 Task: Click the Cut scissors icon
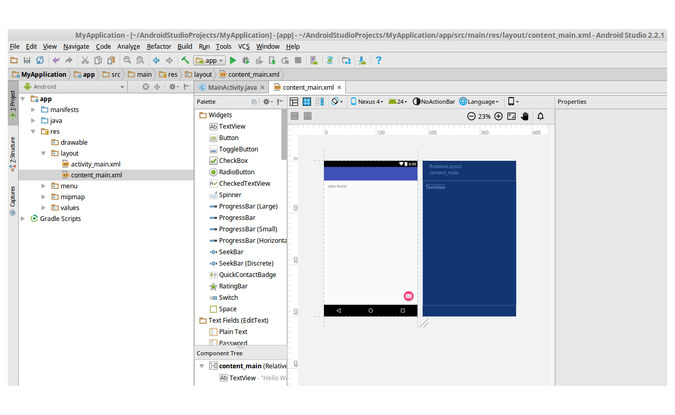coord(85,60)
